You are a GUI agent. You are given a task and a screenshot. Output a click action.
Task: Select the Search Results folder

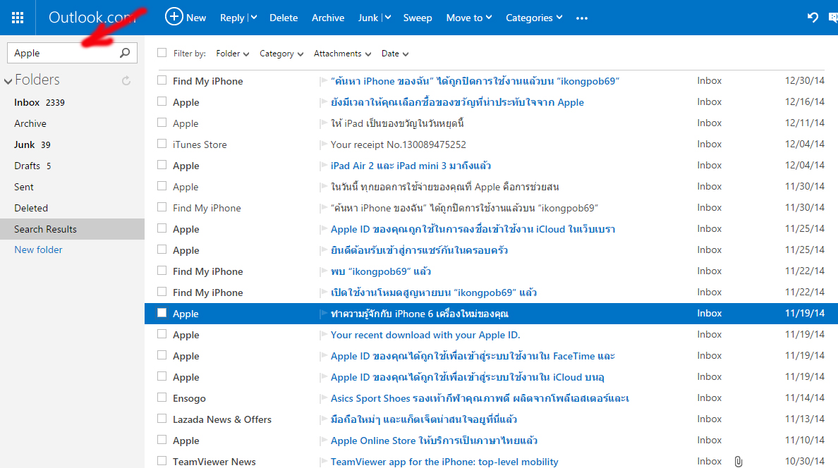tap(72, 229)
